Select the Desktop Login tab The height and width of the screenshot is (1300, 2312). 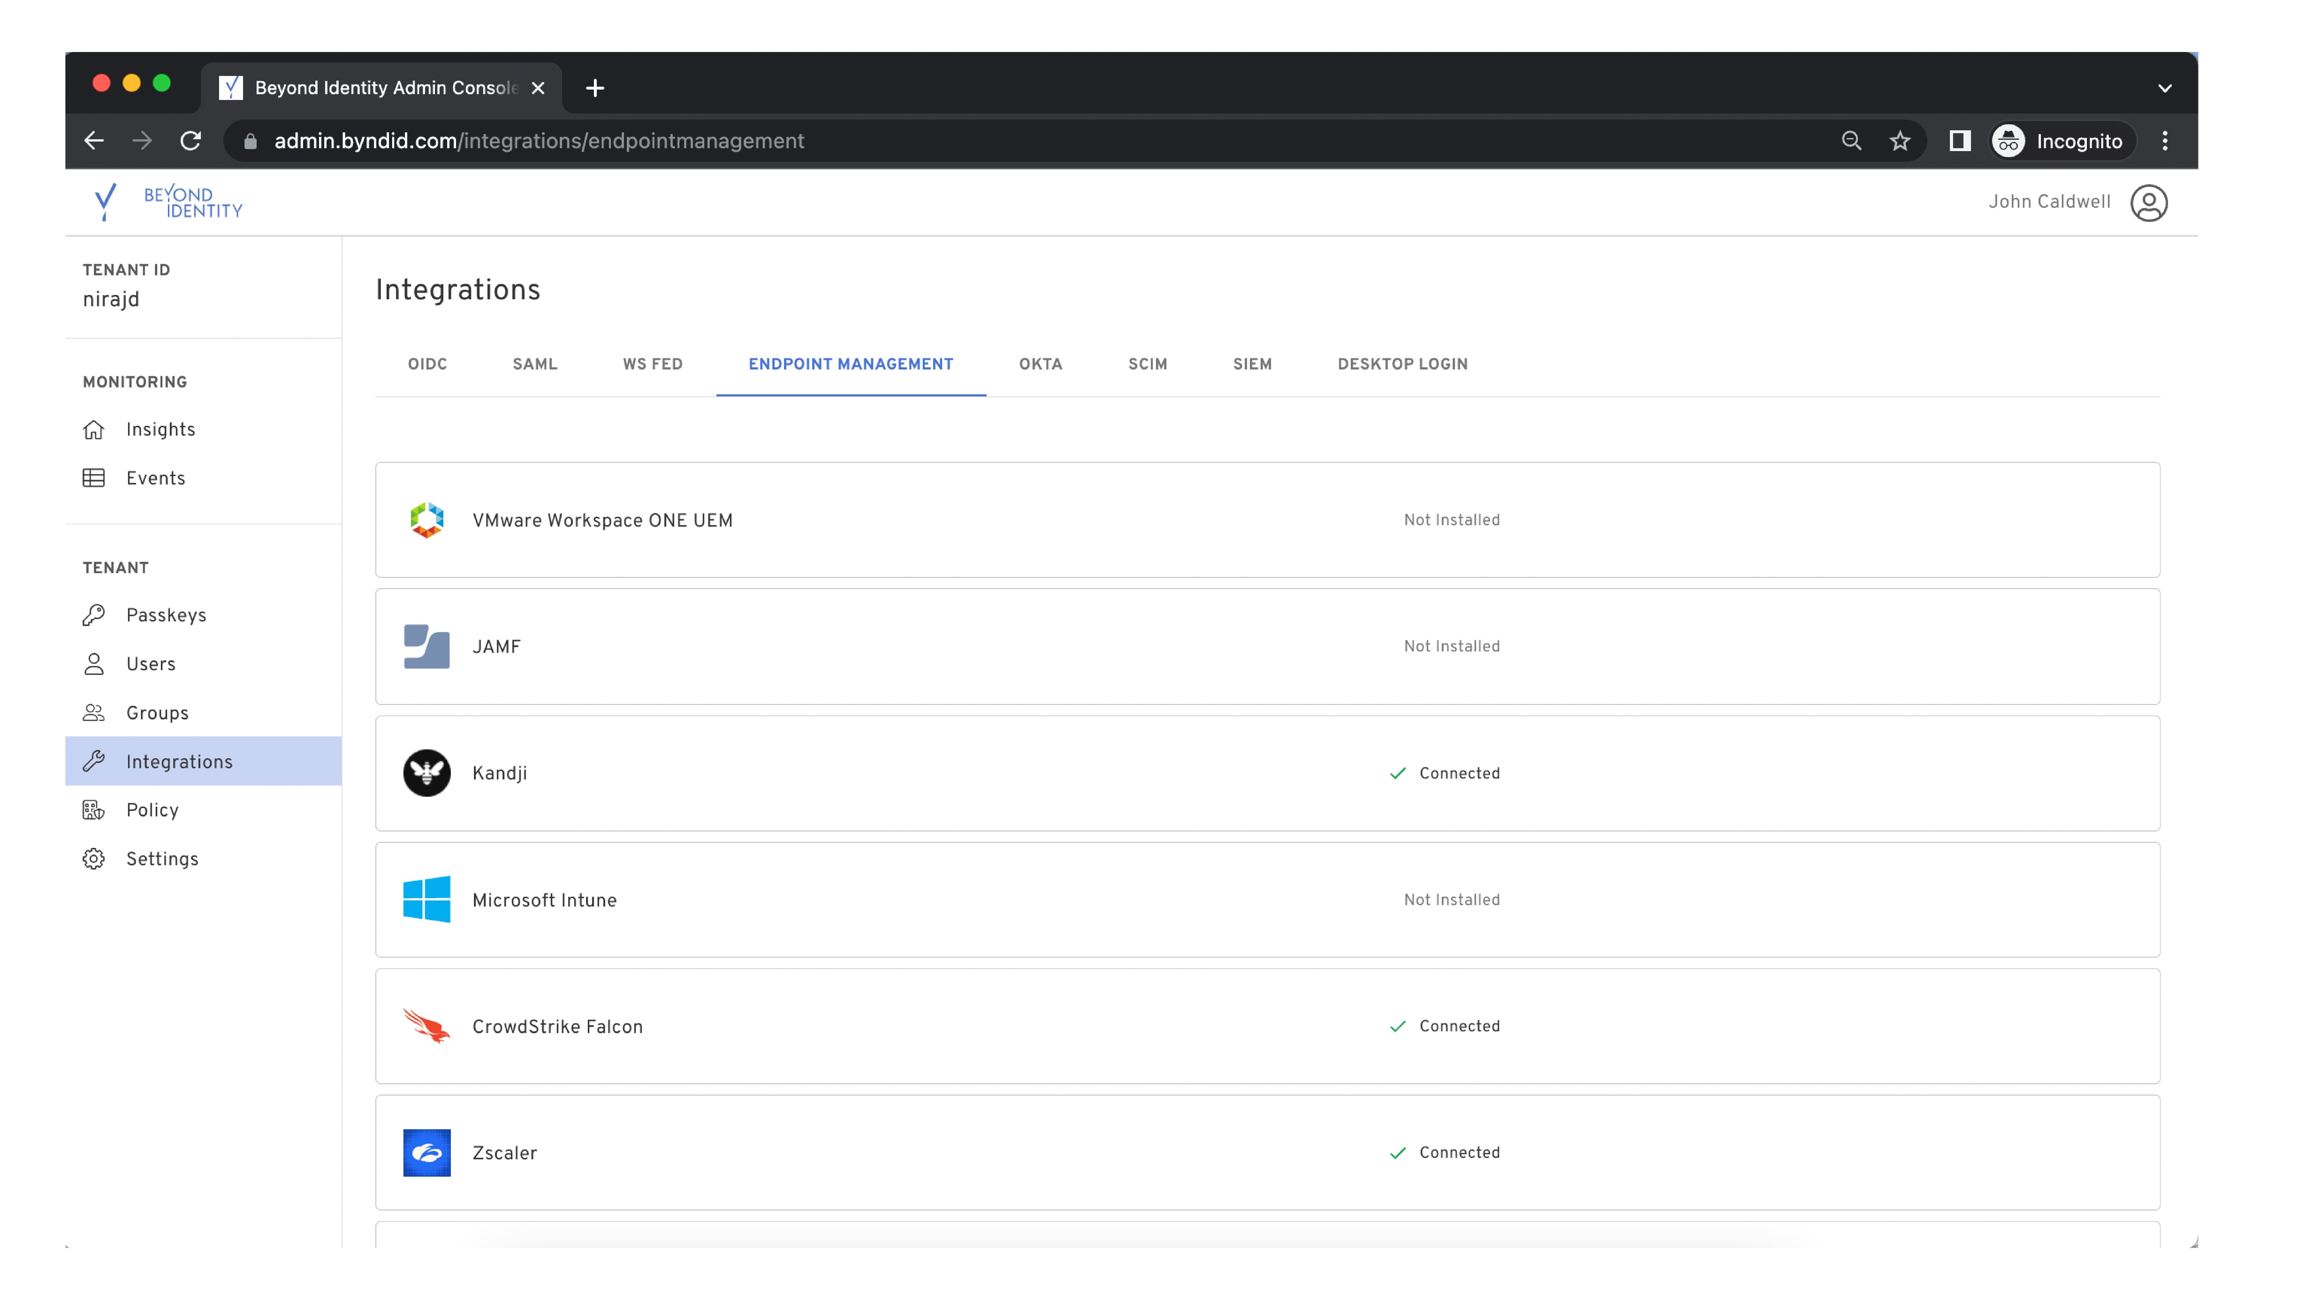click(x=1402, y=364)
